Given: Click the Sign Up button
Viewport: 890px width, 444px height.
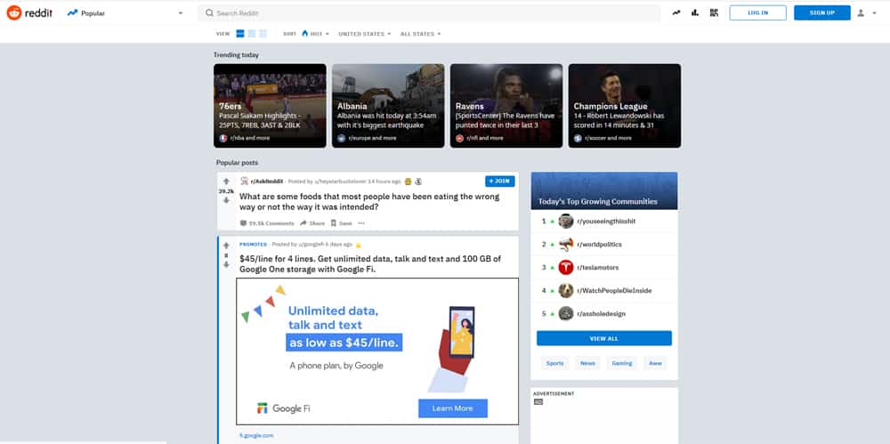Looking at the screenshot, I should coord(821,12).
